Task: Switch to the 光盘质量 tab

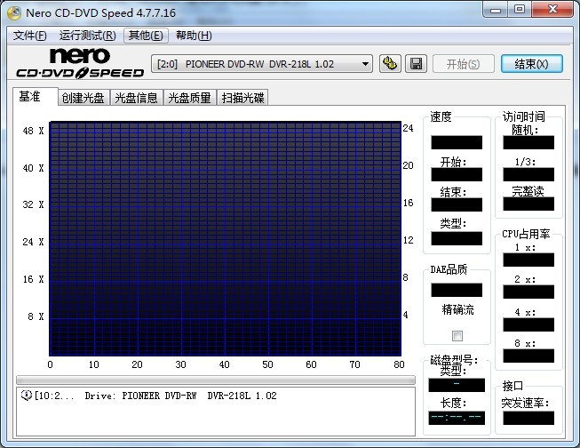Action: pyautogui.click(x=189, y=98)
